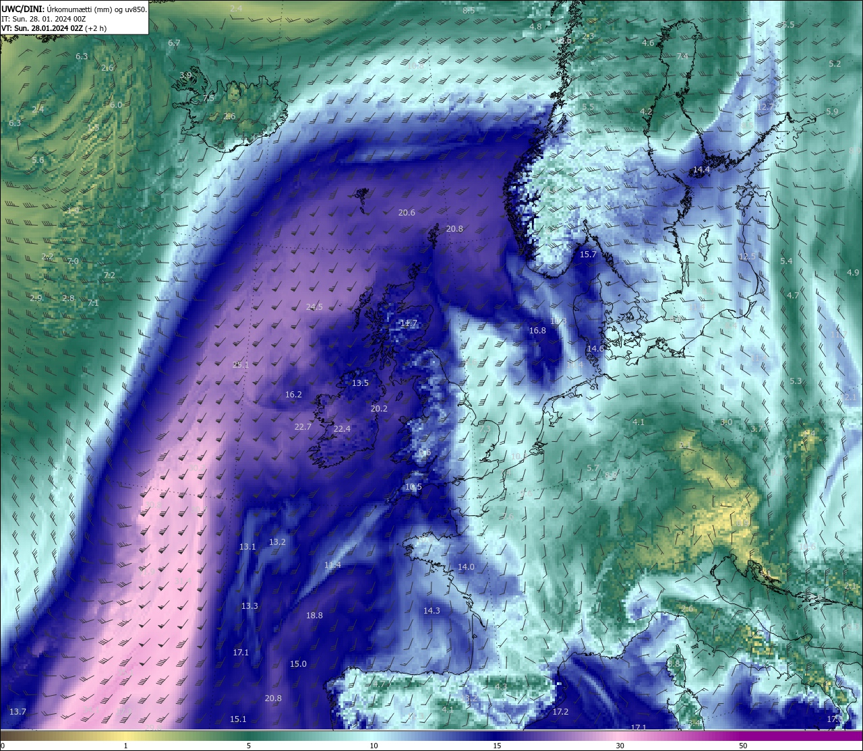Image resolution: width=863 pixels, height=751 pixels.
Task: Click the 25.1 value label
Action: (x=241, y=364)
